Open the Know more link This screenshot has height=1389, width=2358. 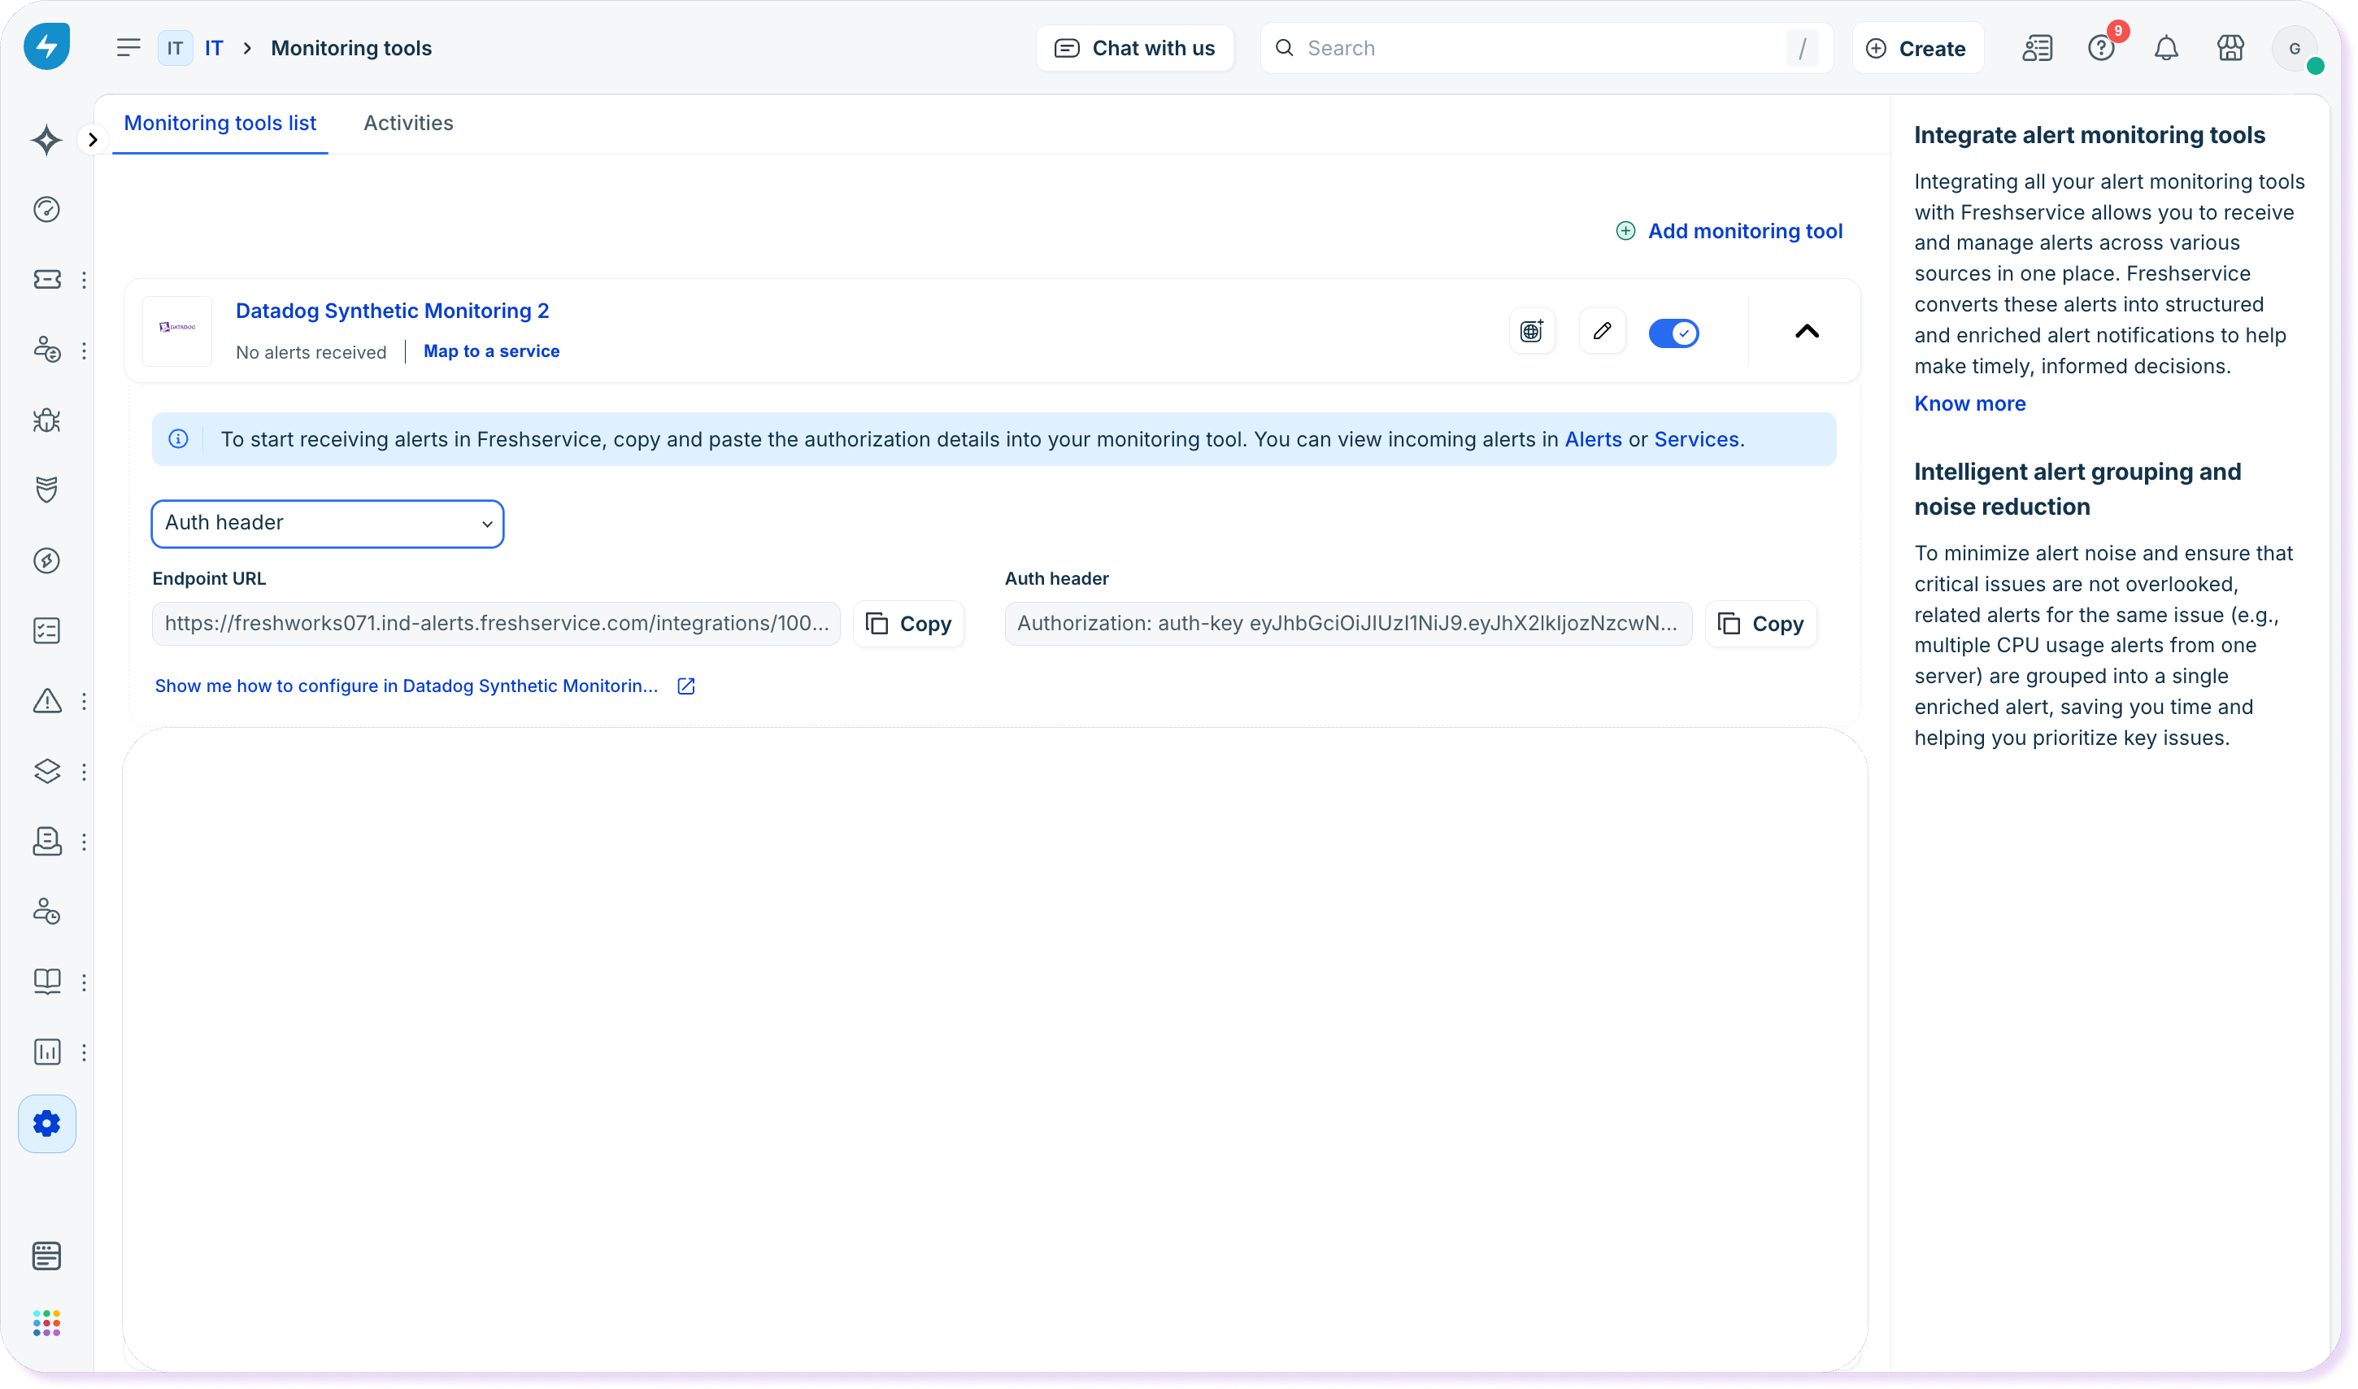click(1969, 403)
